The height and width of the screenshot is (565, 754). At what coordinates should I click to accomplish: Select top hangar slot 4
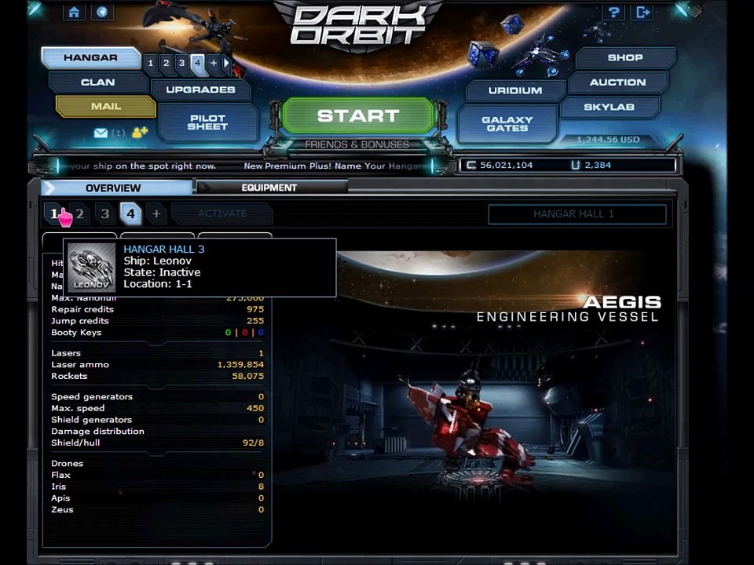pyautogui.click(x=197, y=63)
